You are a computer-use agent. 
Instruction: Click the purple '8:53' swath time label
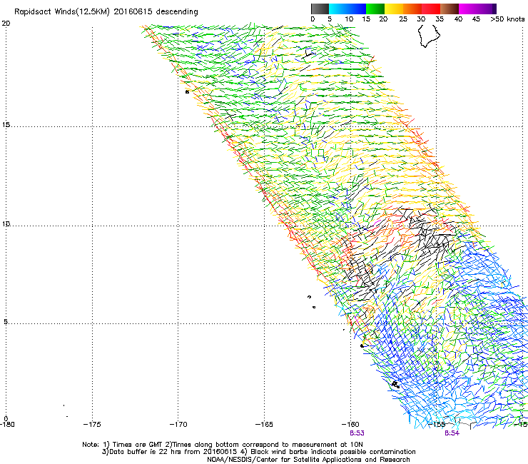(357, 433)
